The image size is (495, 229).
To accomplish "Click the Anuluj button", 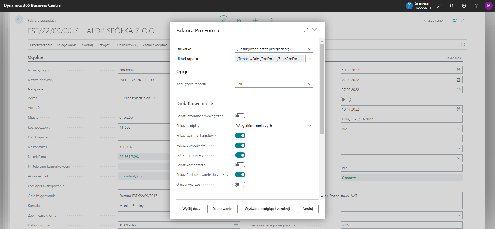I will 308,209.
